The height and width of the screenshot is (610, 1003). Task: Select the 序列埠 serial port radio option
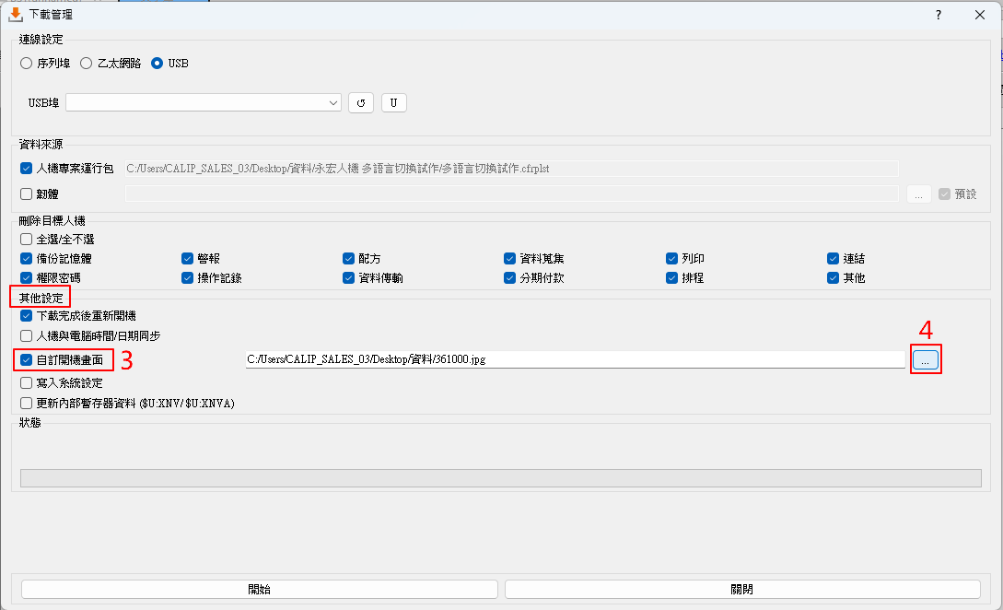point(27,64)
